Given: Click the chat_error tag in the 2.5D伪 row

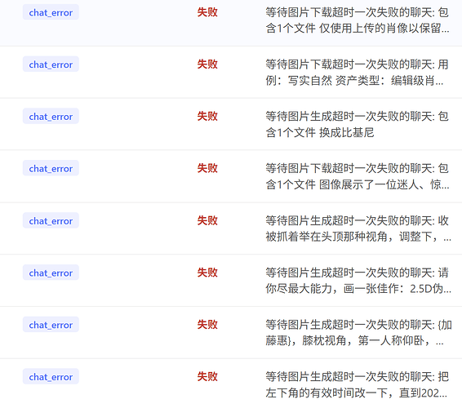Looking at the screenshot, I should (x=51, y=273).
